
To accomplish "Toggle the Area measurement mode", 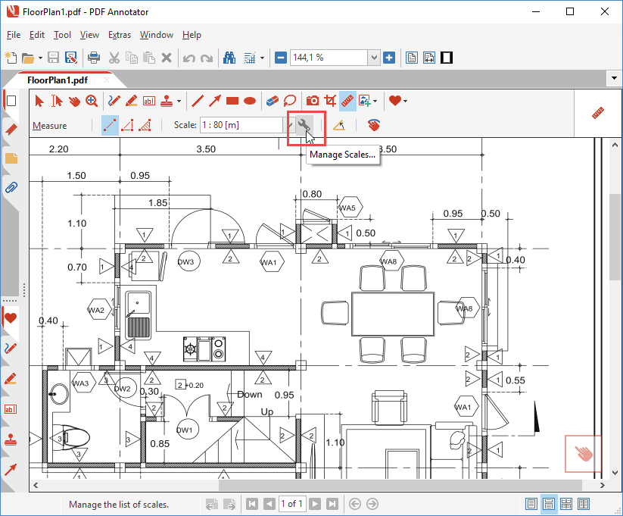I will point(146,126).
